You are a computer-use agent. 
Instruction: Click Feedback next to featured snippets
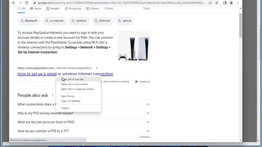[x=145, y=82]
